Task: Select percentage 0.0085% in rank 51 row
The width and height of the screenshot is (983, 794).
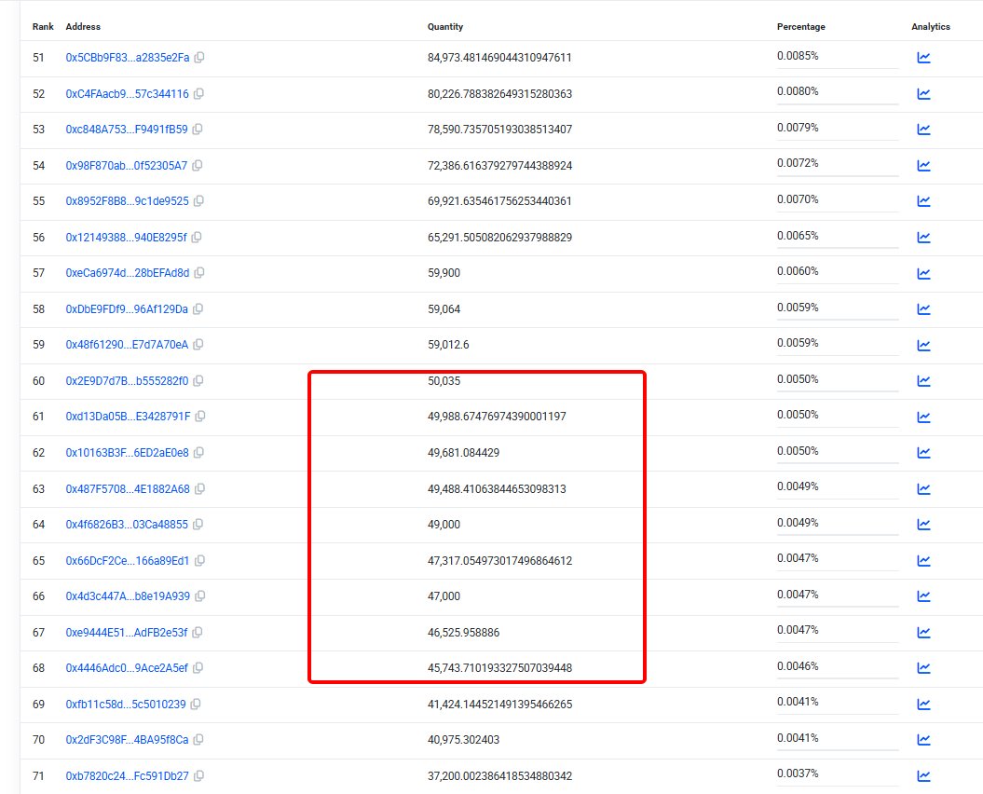Action: pos(798,56)
